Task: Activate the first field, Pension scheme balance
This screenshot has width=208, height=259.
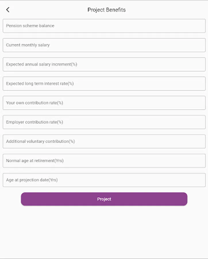Action: (x=104, y=26)
